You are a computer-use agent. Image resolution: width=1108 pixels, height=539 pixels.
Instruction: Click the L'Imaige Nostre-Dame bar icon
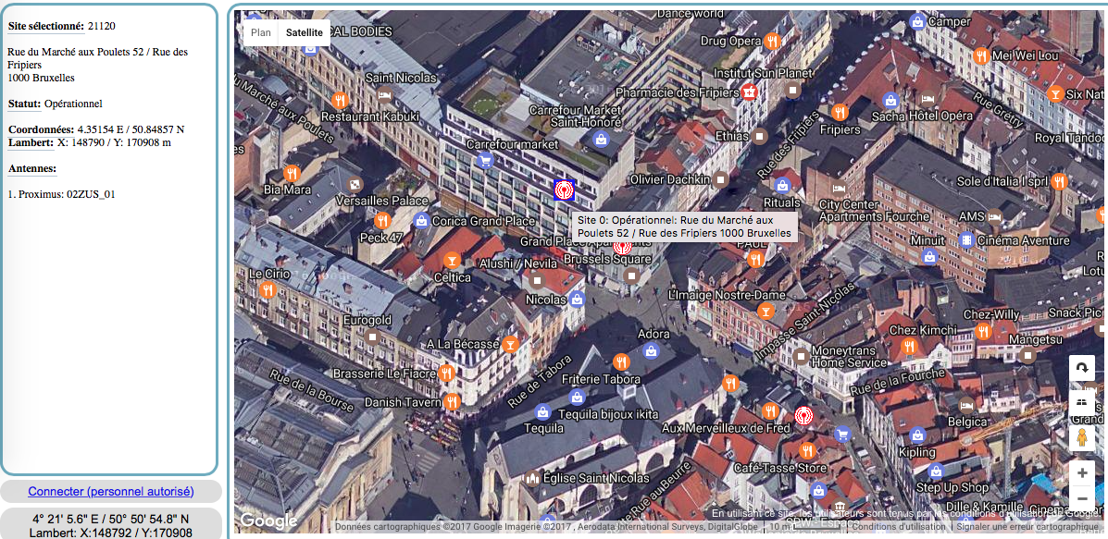pos(765,311)
